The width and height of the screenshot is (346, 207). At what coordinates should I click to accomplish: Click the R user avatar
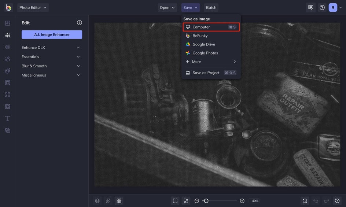pyautogui.click(x=333, y=7)
